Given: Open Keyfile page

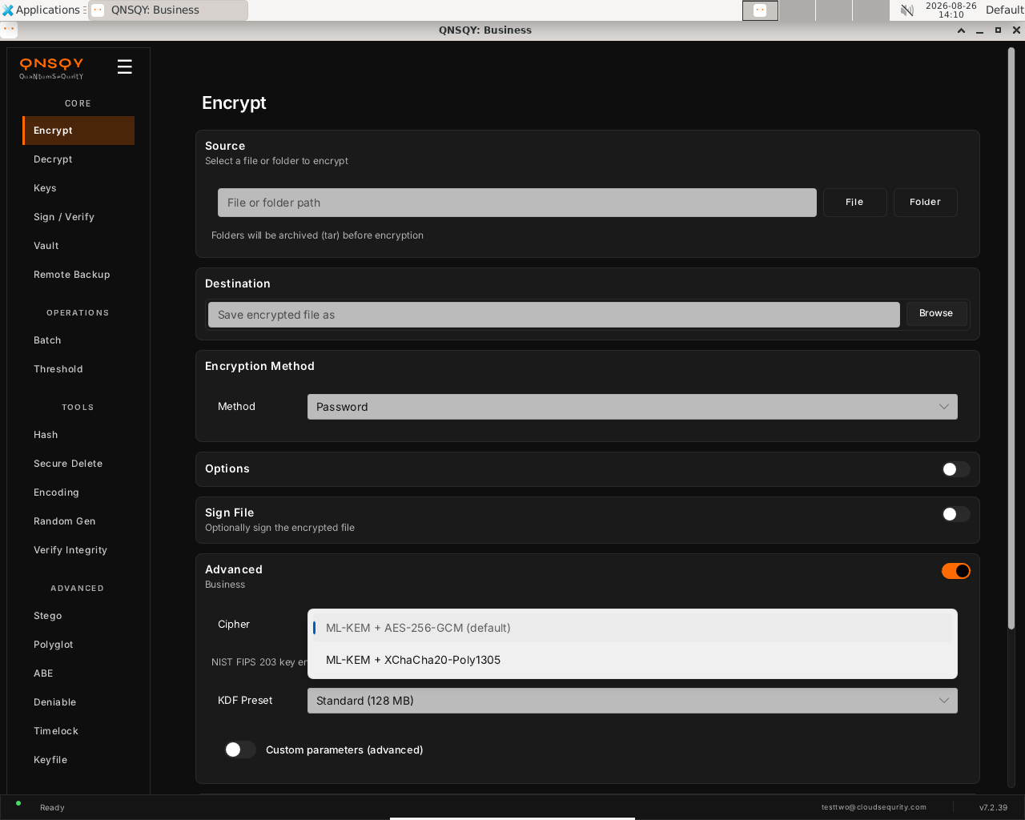Looking at the screenshot, I should [x=78, y=760].
